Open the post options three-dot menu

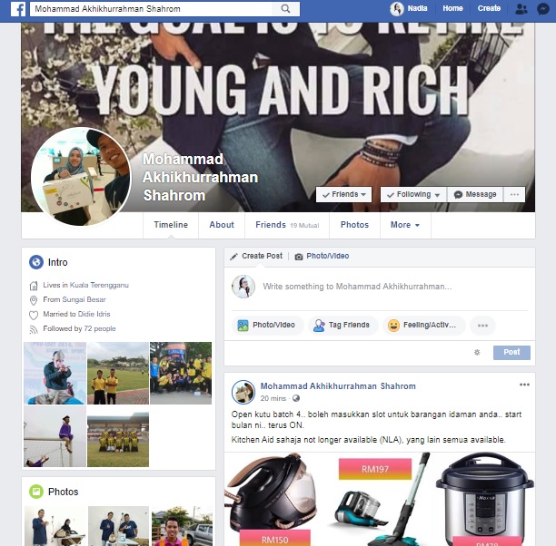point(524,385)
